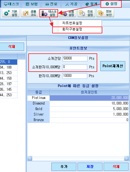Click the blue 저장 button
Viewport: 130px width, 172px height.
(x=90, y=167)
